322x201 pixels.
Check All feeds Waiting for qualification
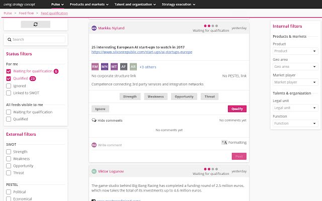point(9,112)
